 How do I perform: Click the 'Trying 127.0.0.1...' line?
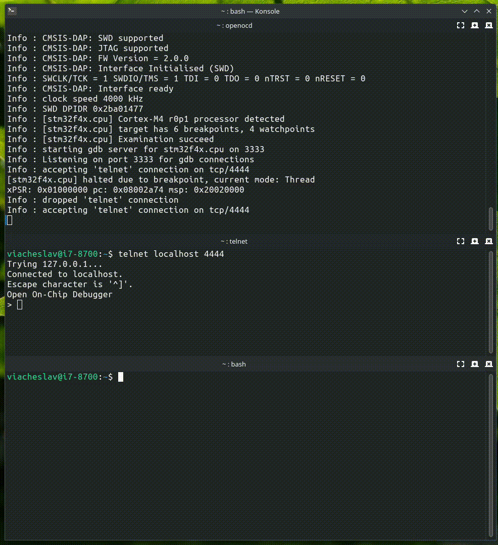(x=55, y=264)
